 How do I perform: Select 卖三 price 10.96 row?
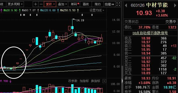pos(150,46)
